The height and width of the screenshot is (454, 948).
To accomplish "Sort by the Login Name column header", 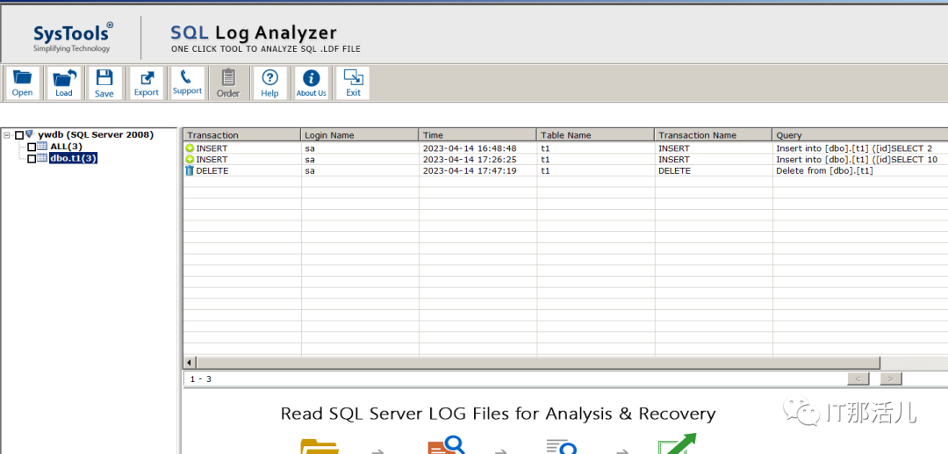I will [360, 135].
